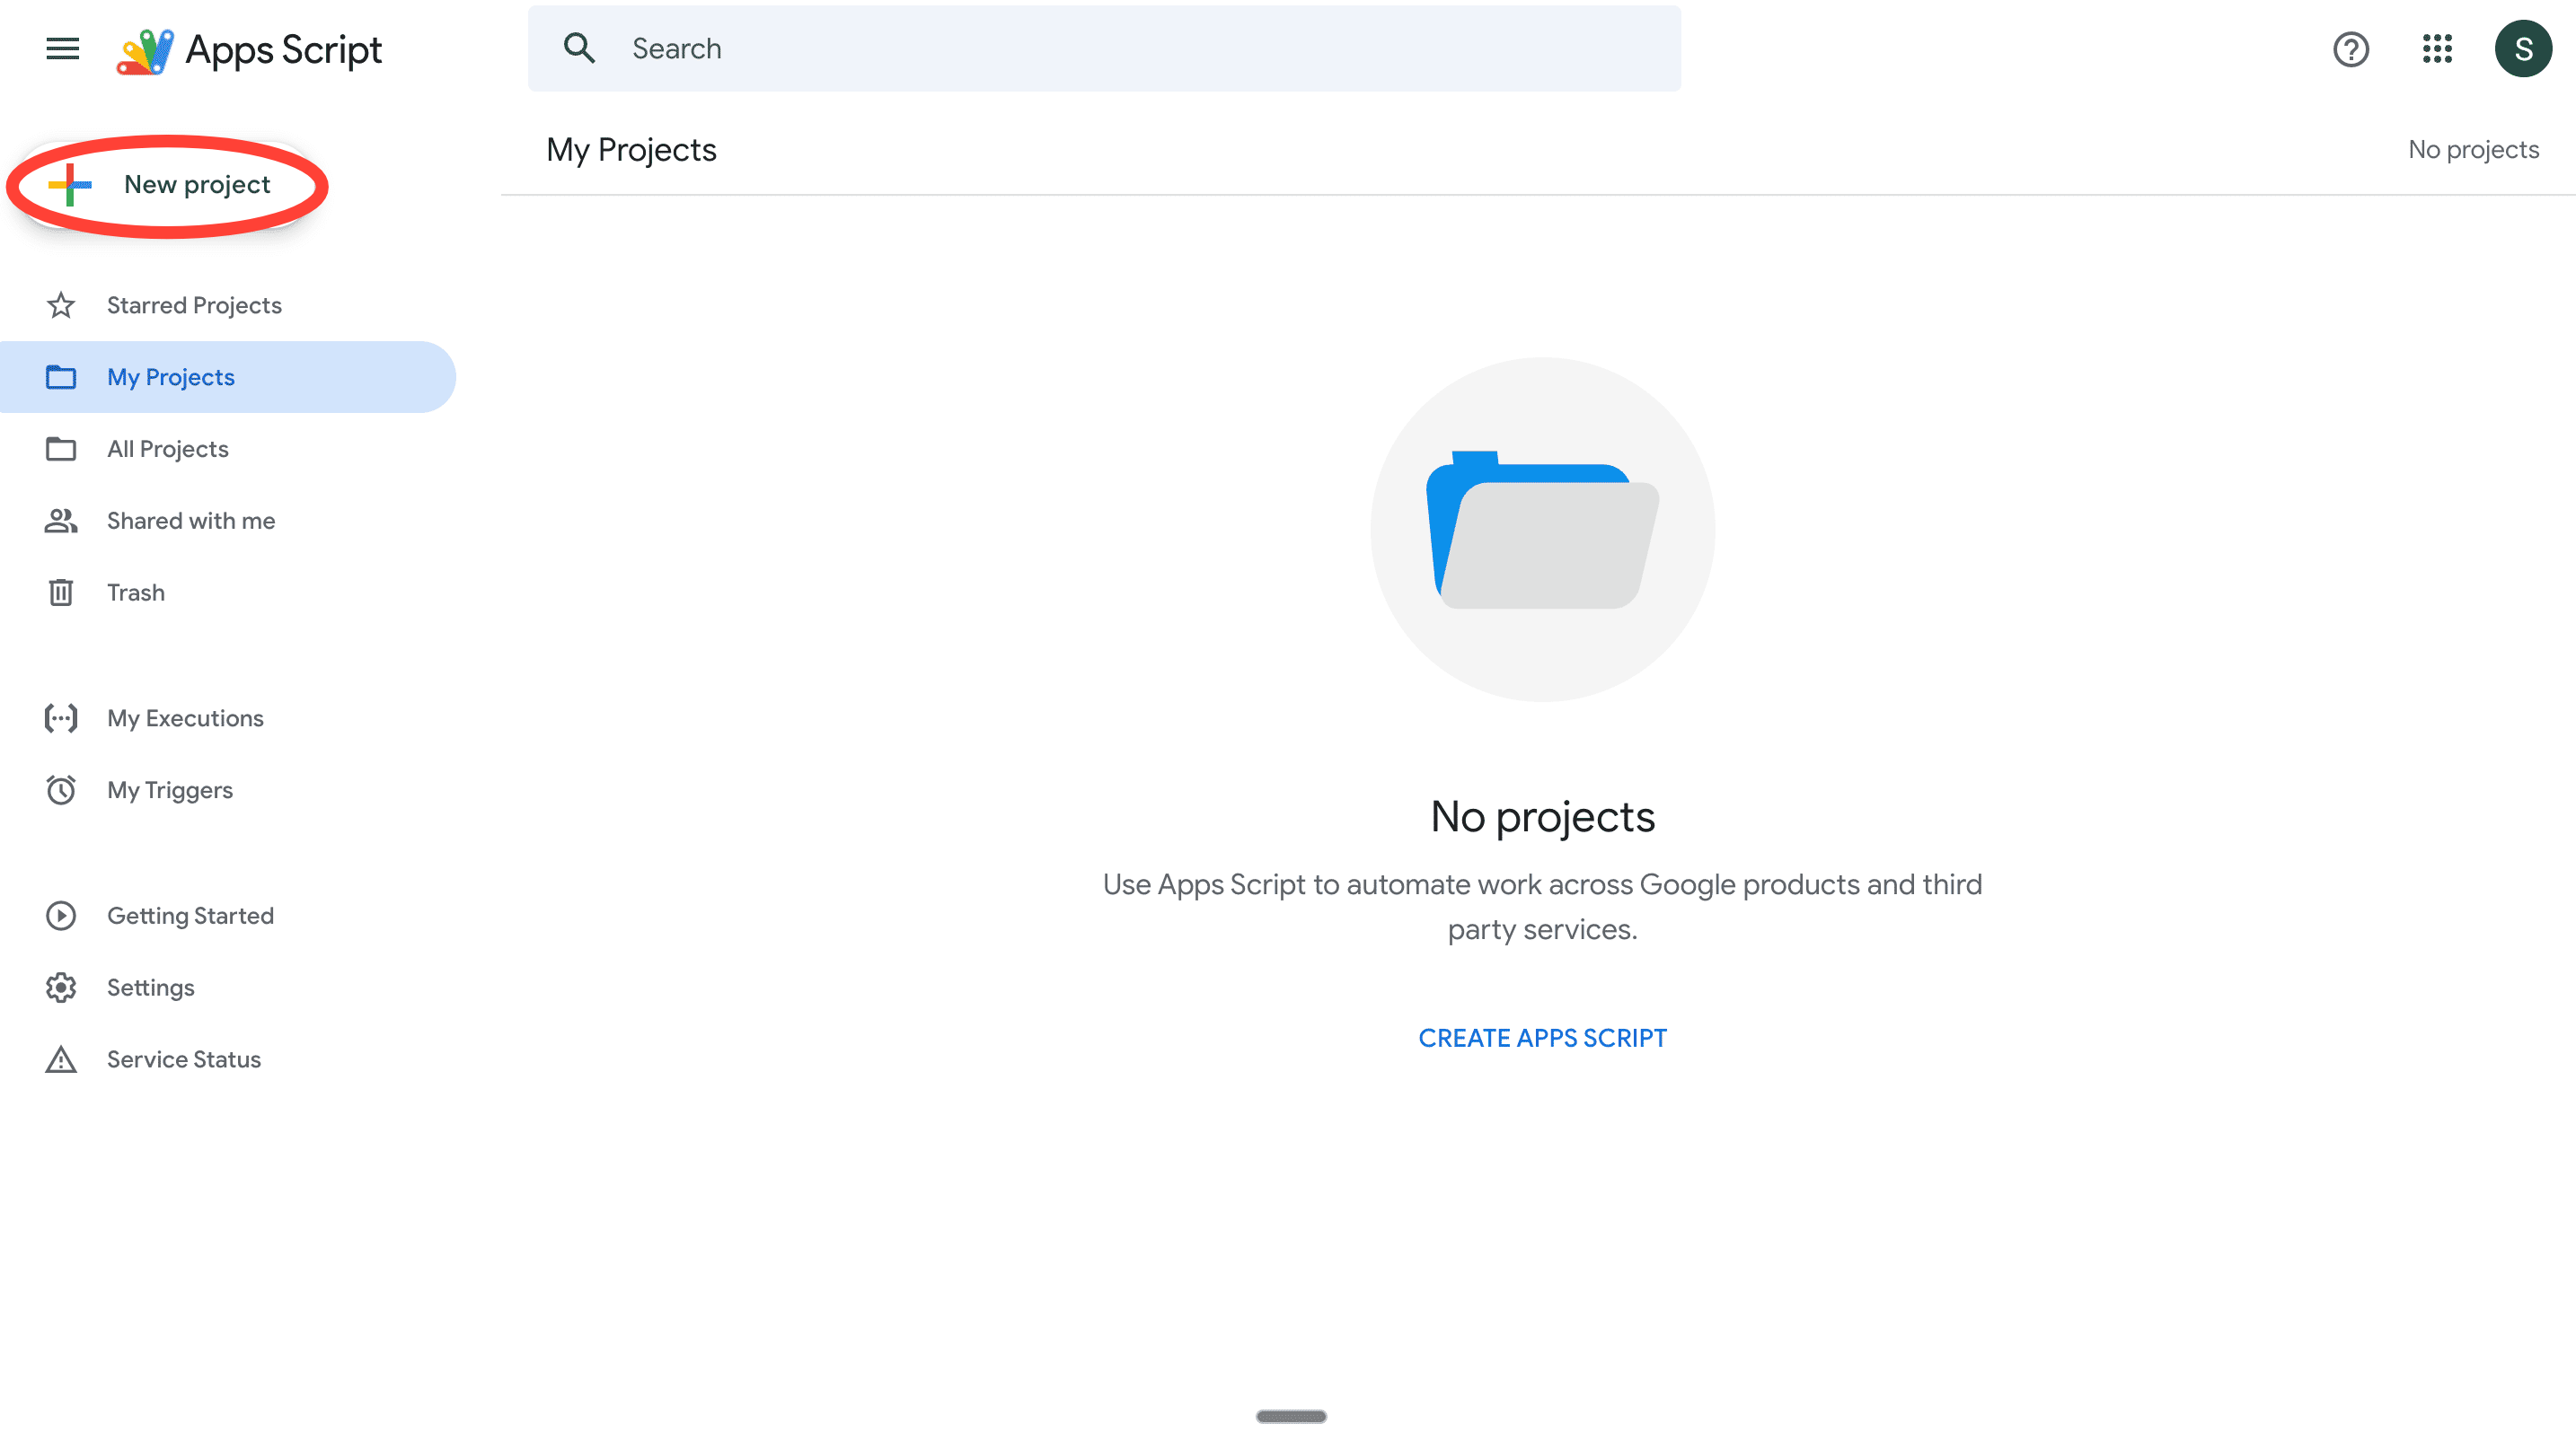Viewport: 2576px width, 1449px height.
Task: Click the CREATE APPS SCRIPT link
Action: click(1542, 1037)
